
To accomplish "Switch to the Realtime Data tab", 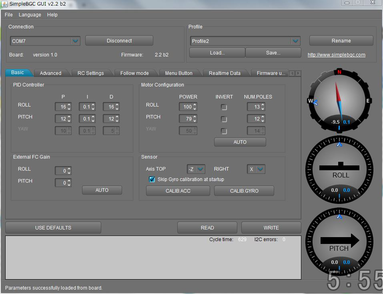I will click(x=225, y=73).
